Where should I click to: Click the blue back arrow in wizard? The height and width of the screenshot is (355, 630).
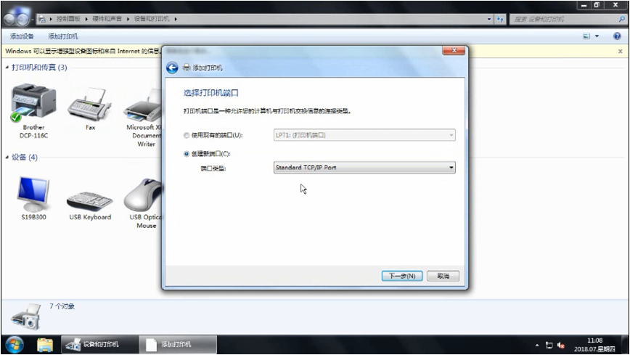pyautogui.click(x=172, y=68)
